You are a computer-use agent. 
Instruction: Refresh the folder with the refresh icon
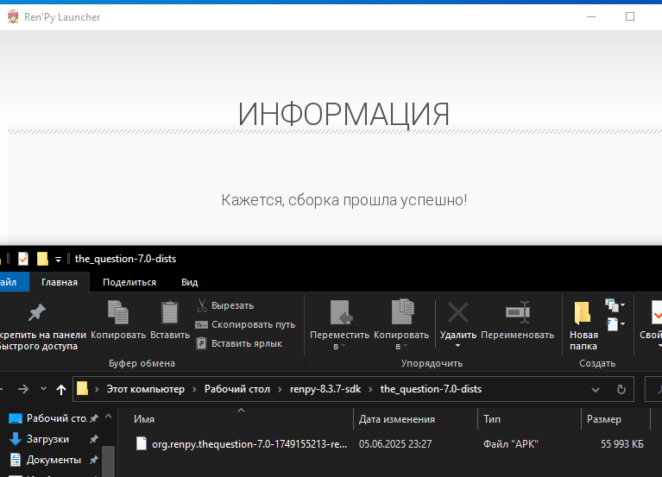(621, 389)
